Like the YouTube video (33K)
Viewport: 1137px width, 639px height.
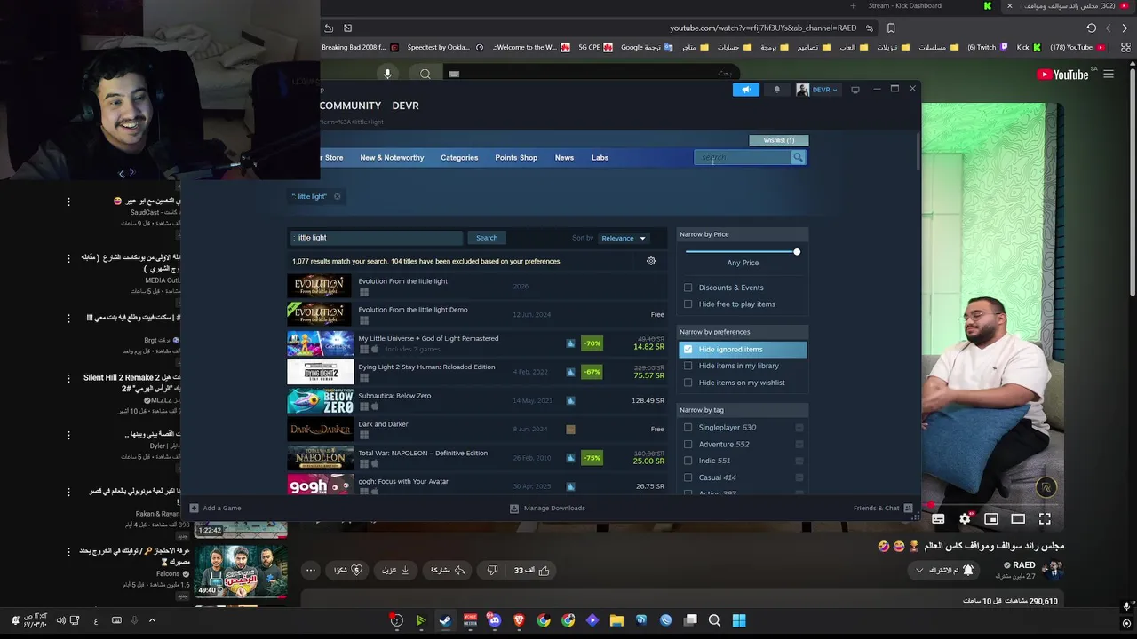point(532,570)
